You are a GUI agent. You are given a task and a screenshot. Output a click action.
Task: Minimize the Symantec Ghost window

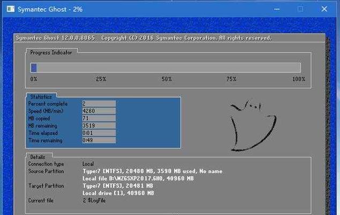(277, 9)
